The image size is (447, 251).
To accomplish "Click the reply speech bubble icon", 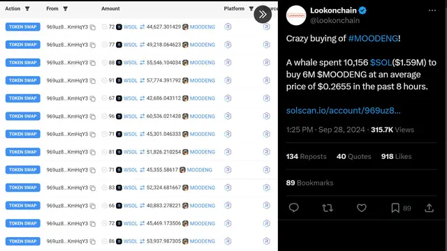I will click(293, 208).
